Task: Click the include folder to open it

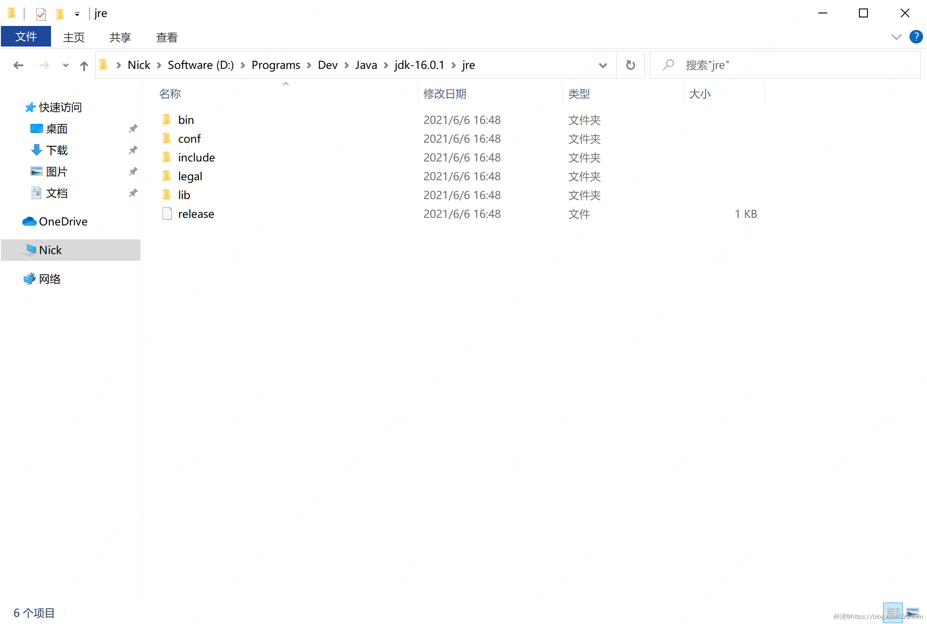Action: [x=197, y=157]
